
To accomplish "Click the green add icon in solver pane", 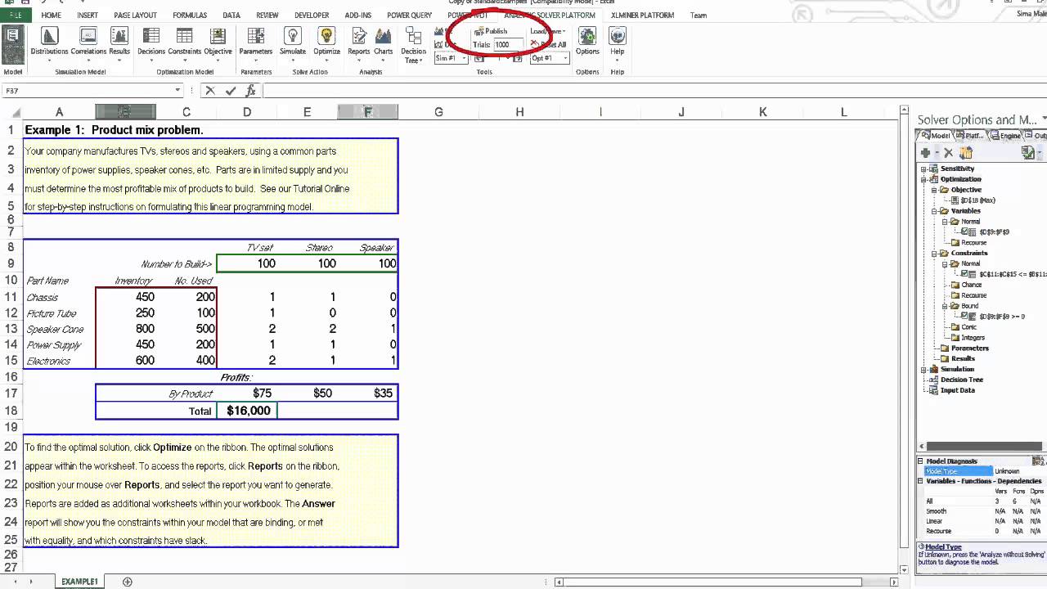I will pyautogui.click(x=925, y=153).
